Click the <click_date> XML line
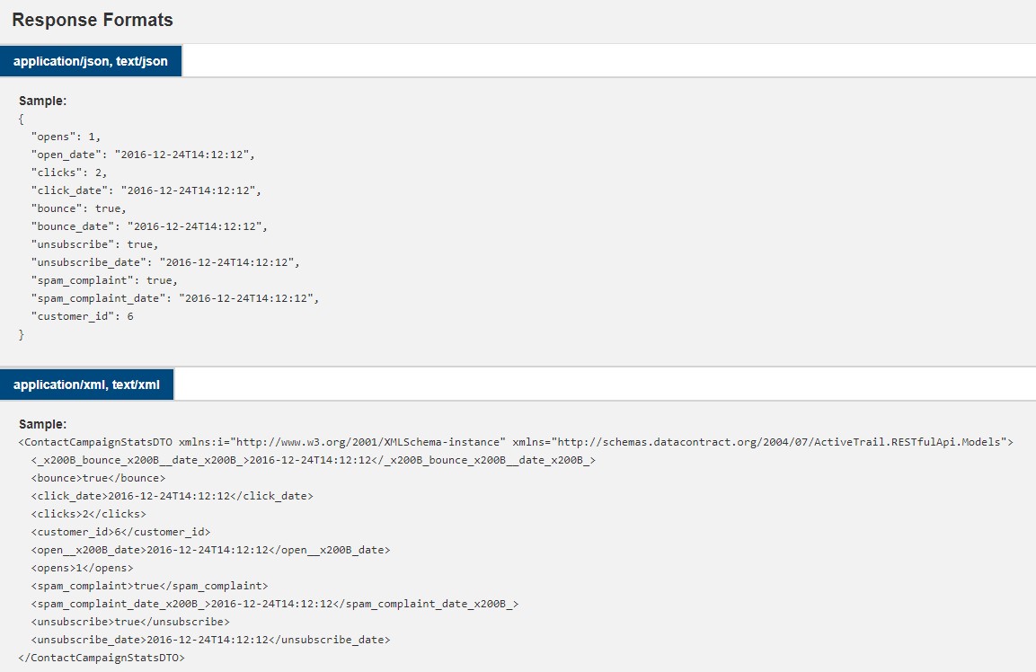The image size is (1036, 672). (172, 496)
